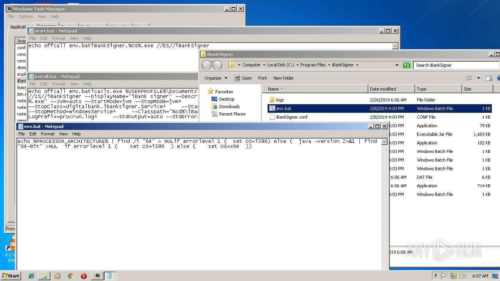Select the env.bat file icon
The width and height of the screenshot is (500, 281).
pos(272,108)
